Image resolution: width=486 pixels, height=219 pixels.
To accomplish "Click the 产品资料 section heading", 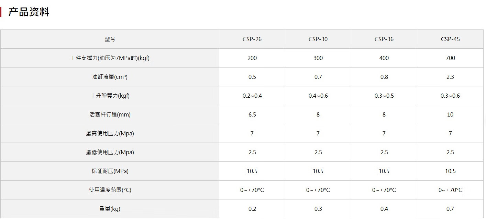I will click(x=29, y=12).
